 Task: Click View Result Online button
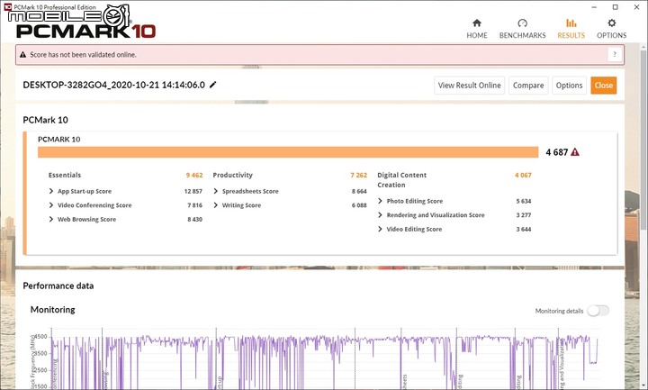pos(469,86)
